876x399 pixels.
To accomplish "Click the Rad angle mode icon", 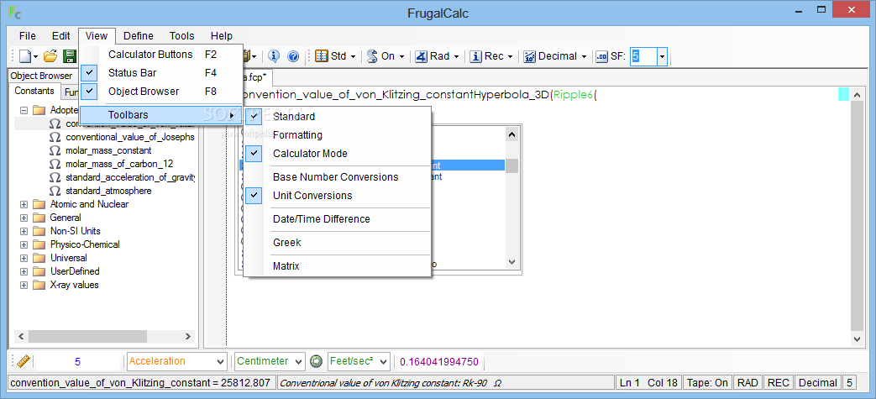I will pyautogui.click(x=421, y=56).
